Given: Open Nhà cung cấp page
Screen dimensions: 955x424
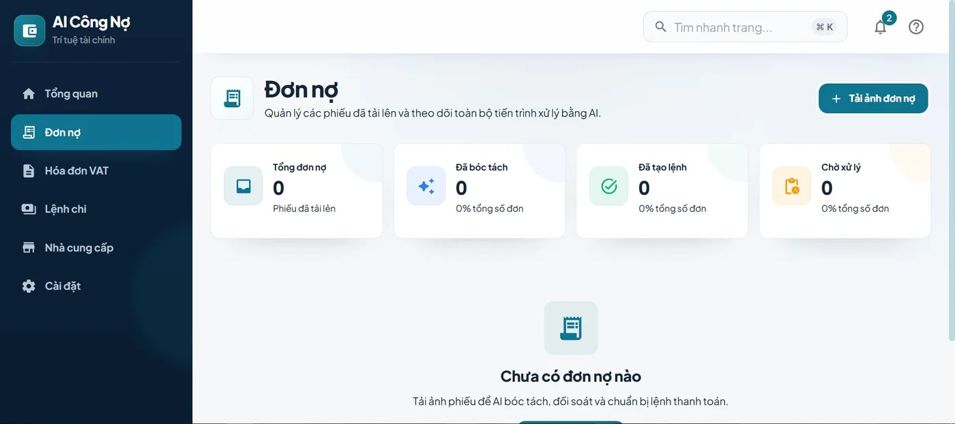Looking at the screenshot, I should pos(96,247).
